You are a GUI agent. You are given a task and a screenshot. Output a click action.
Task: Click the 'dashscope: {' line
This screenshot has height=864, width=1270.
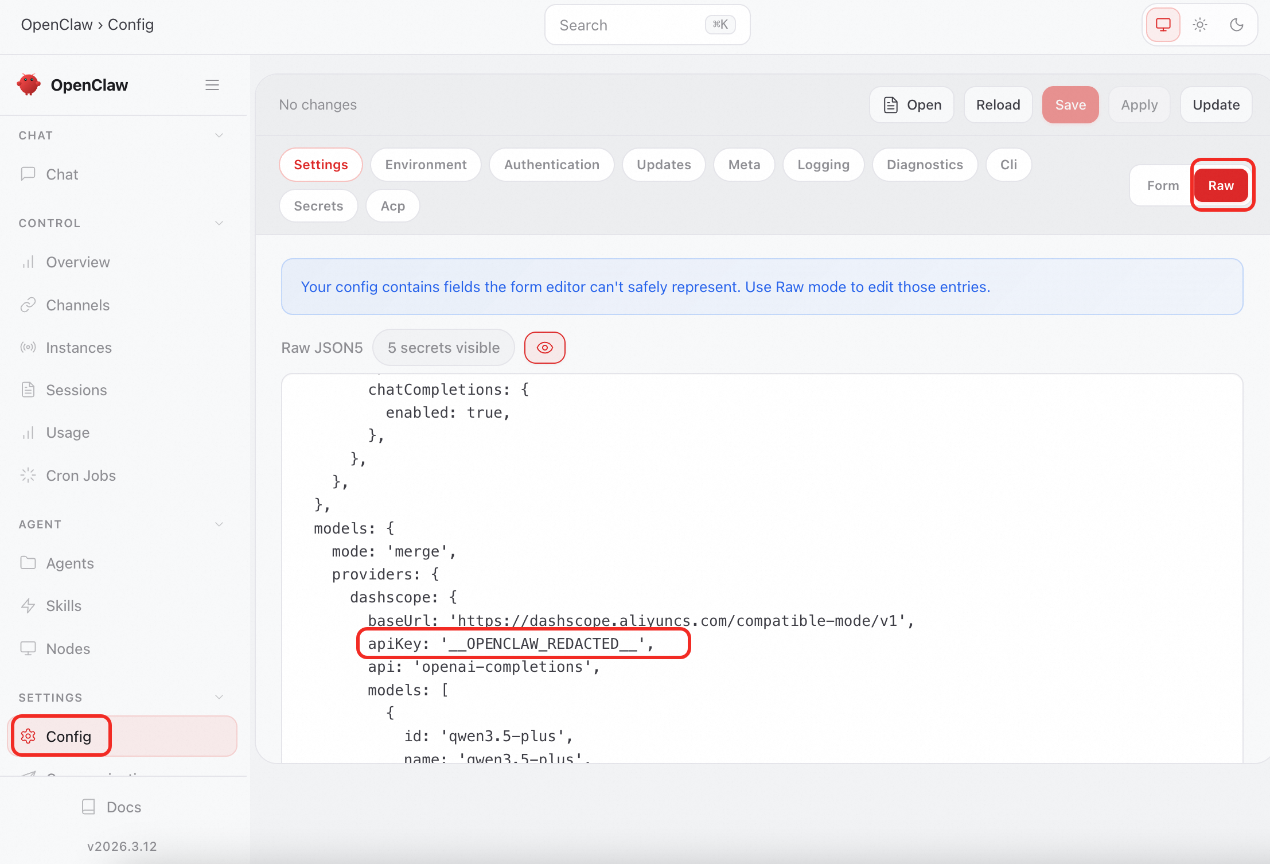(x=403, y=597)
